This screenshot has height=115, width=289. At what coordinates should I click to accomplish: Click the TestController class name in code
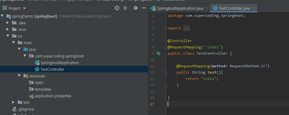(x=212, y=53)
